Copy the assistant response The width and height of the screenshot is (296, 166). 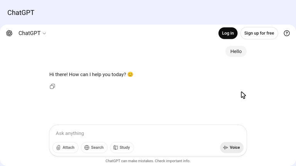[52, 86]
